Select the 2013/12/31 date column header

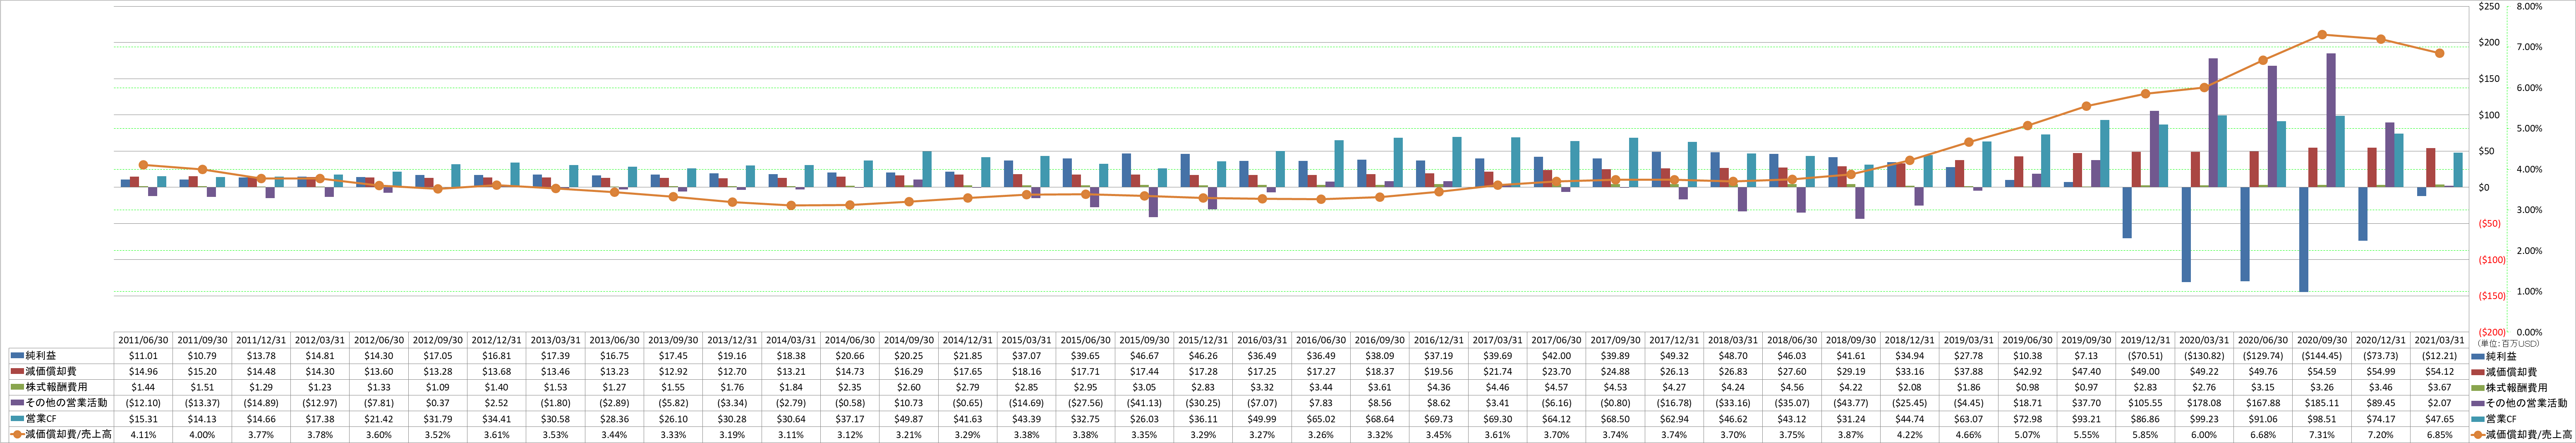732,340
